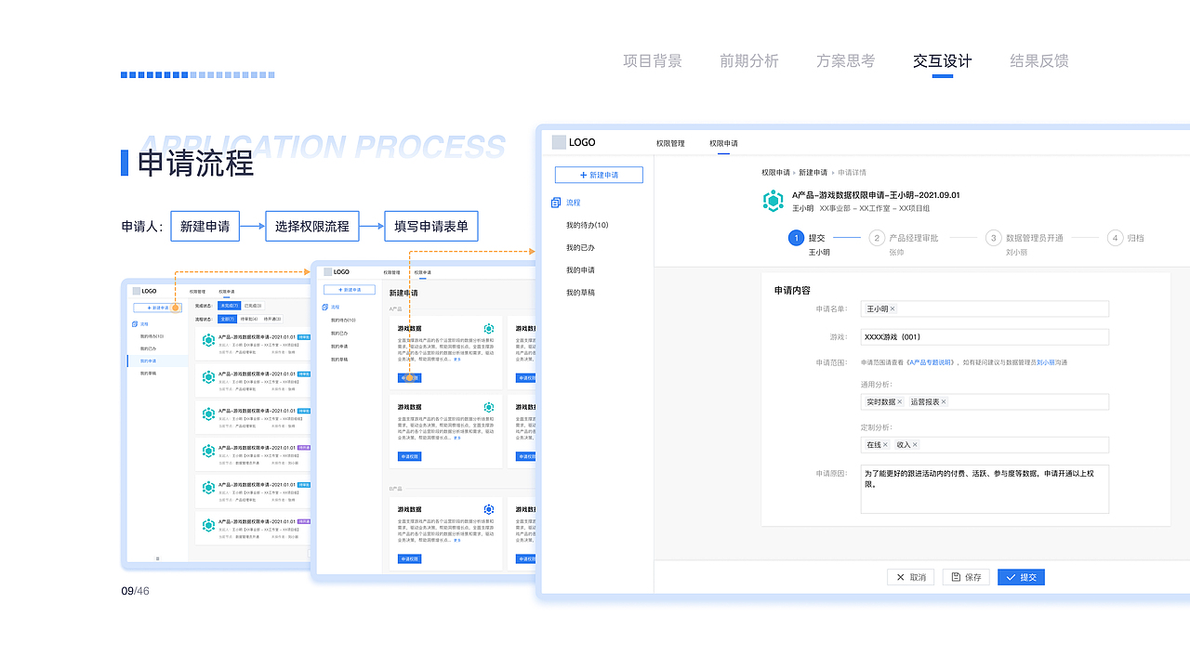Open 我的草稿 in the left list window sidebar
The width and height of the screenshot is (1190, 669).
149,373
